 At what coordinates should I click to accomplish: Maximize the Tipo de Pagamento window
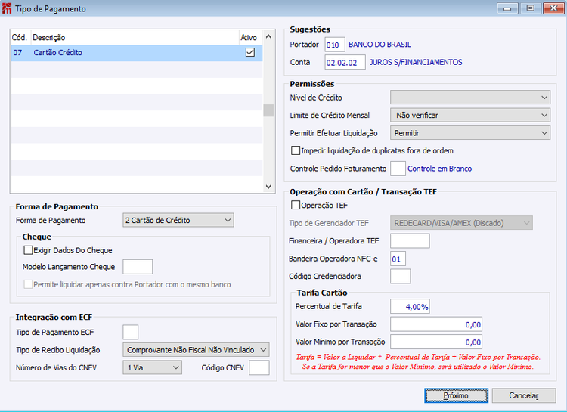point(530,8)
